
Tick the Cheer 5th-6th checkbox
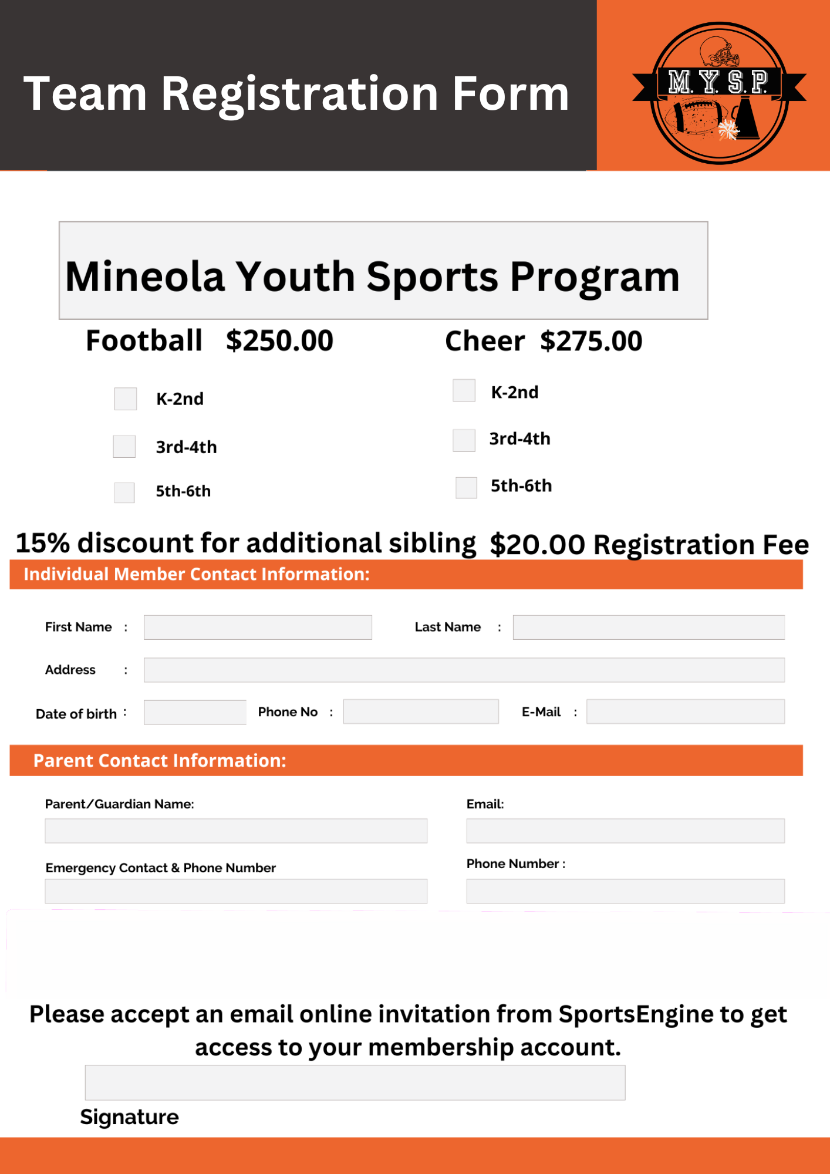click(x=466, y=487)
